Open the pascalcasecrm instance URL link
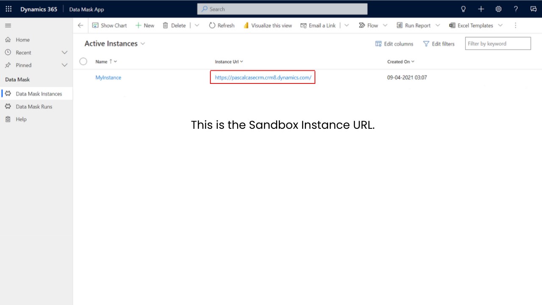Screen dimensions: 542x305 point(263,78)
